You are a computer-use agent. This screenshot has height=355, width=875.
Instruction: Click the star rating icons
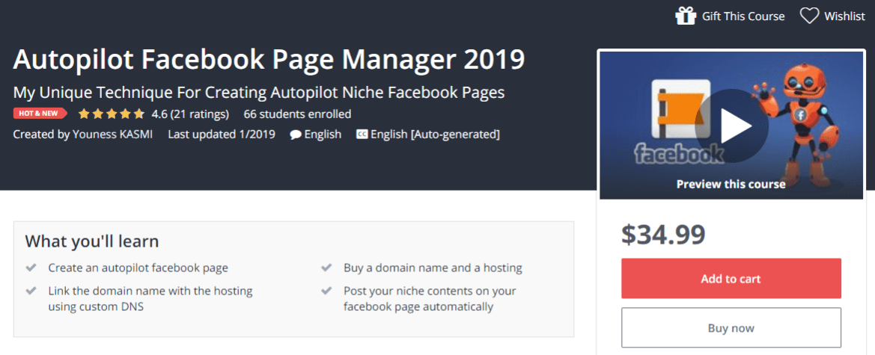click(x=112, y=114)
